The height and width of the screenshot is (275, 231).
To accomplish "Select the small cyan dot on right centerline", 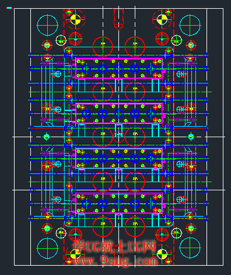I will (x=191, y=137).
